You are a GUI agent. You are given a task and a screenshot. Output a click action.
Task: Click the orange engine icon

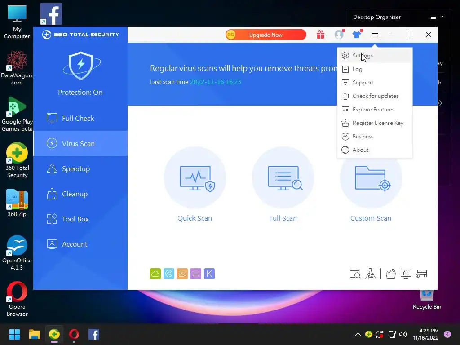(x=182, y=274)
